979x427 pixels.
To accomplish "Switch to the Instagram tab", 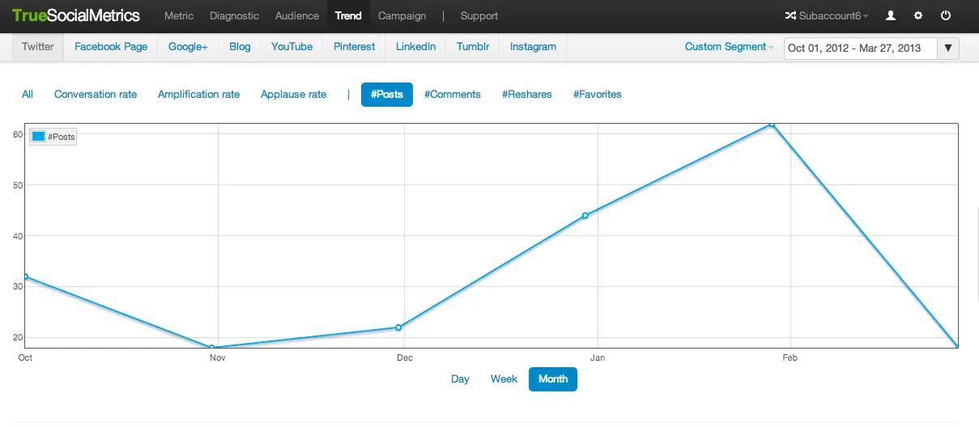I will [533, 47].
